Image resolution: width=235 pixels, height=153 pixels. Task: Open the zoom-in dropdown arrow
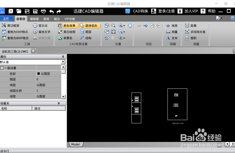(124, 26)
